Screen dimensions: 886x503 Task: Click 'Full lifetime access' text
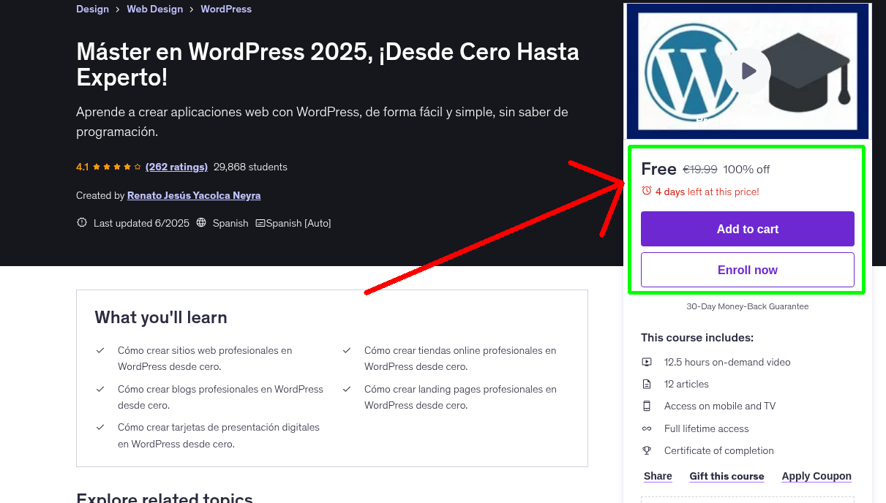[707, 428]
